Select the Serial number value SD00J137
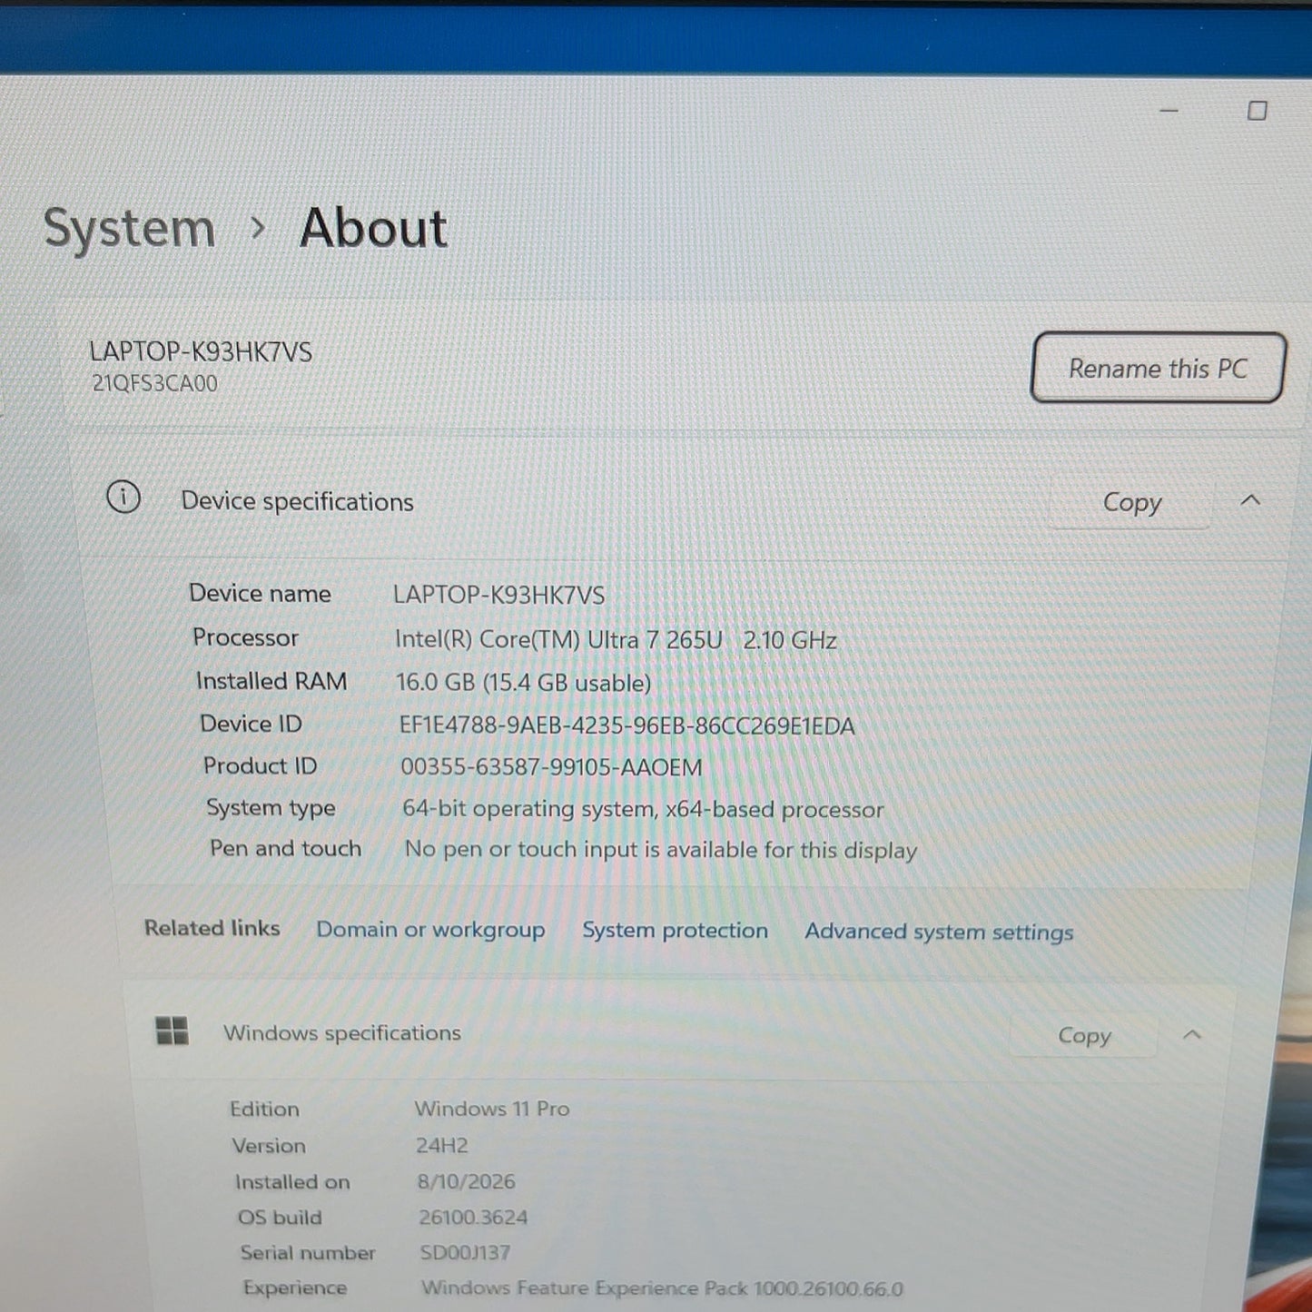Screen dimensions: 1312x1312 465,1253
